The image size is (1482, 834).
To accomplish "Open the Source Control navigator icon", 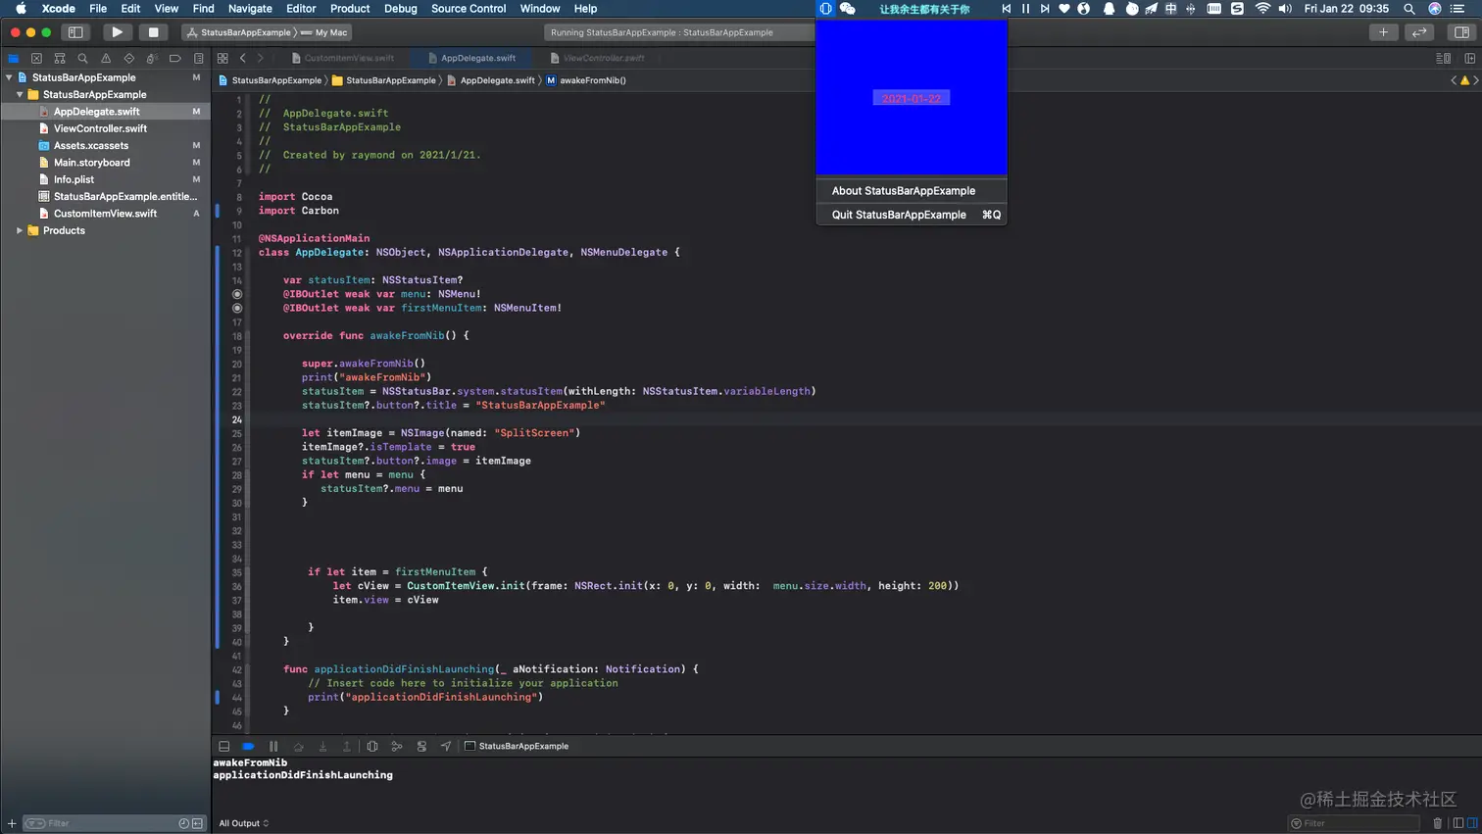I will pyautogui.click(x=36, y=59).
